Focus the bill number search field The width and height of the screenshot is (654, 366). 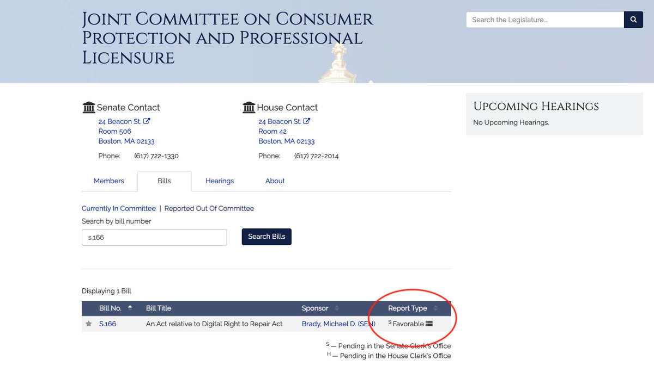click(154, 237)
